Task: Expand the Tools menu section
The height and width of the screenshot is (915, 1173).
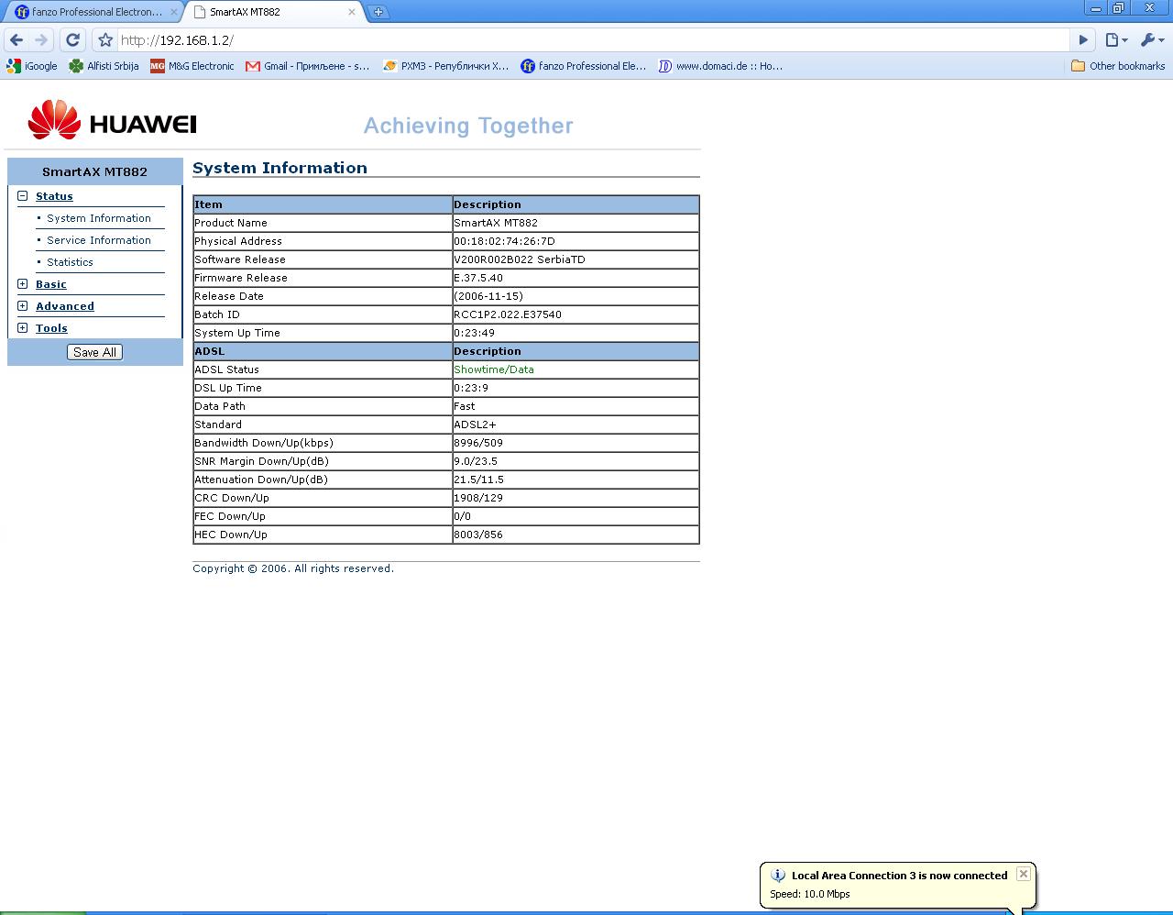Action: pyautogui.click(x=23, y=328)
